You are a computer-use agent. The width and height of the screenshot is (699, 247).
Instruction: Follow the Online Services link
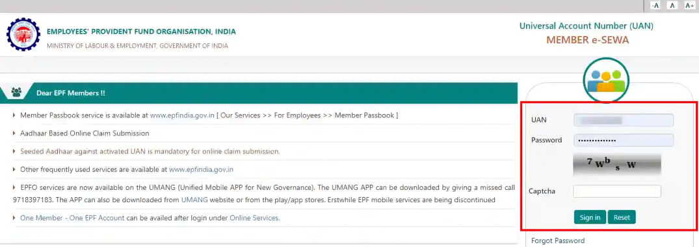[254, 218]
